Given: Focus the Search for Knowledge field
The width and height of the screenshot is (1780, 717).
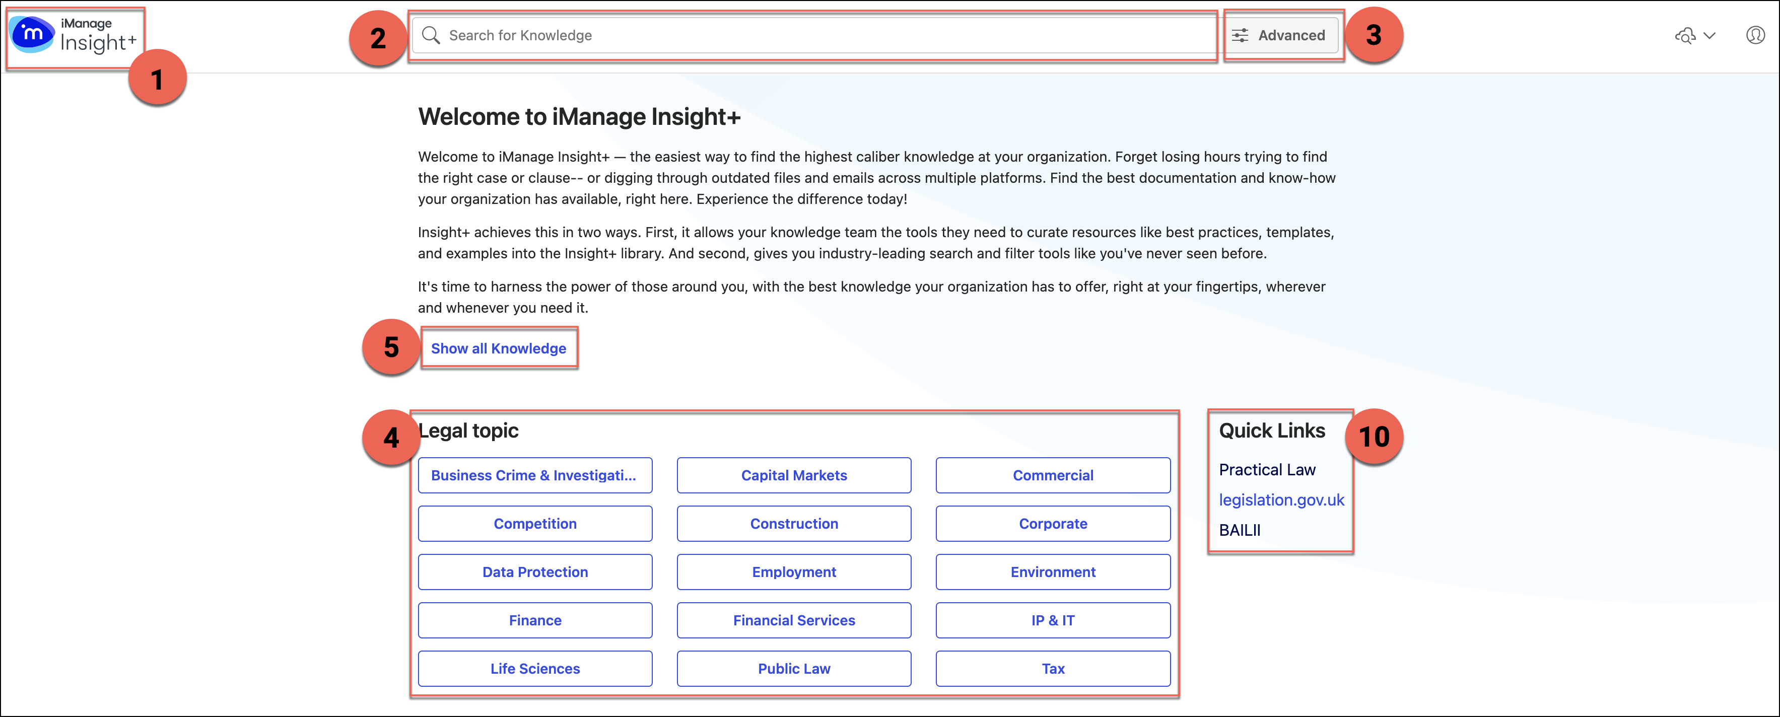Looking at the screenshot, I should (x=815, y=35).
